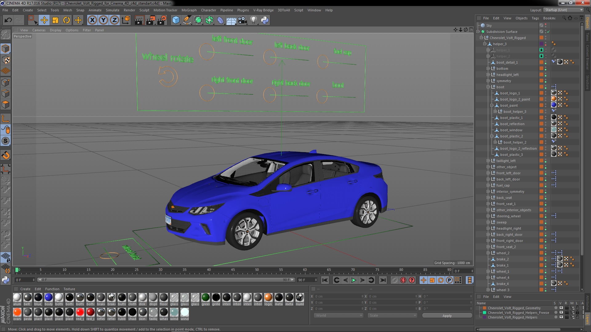Select the green material swatch

[x=206, y=297]
